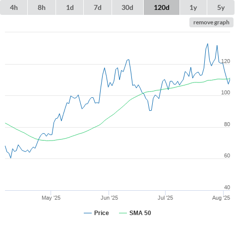This screenshot has width=235, height=226.
Task: Click the remove graph button
Action: pos(211,22)
